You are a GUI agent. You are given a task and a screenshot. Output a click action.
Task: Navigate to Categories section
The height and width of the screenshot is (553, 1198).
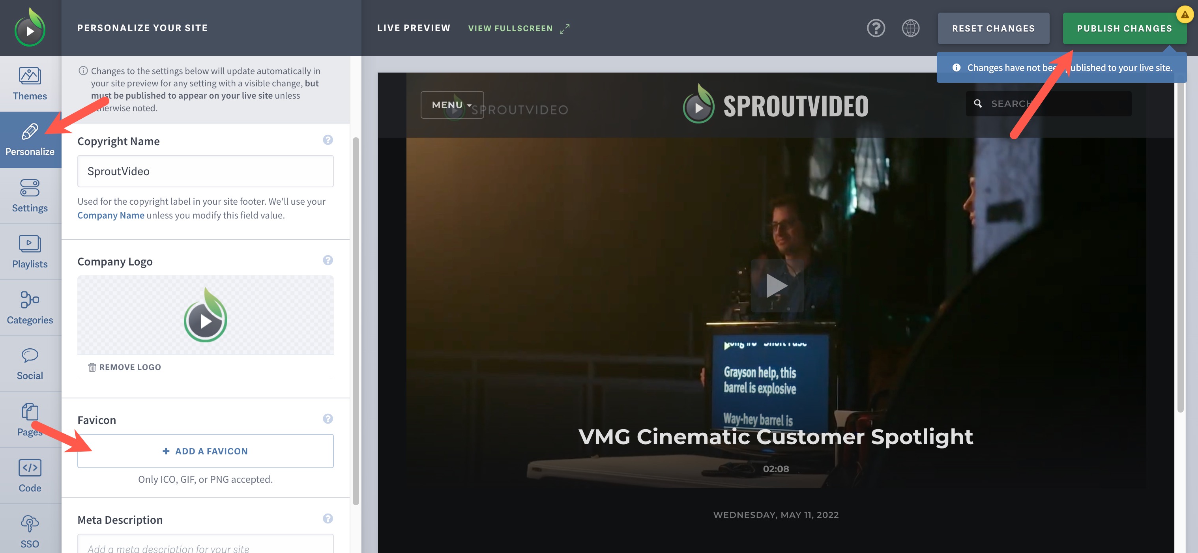point(30,308)
